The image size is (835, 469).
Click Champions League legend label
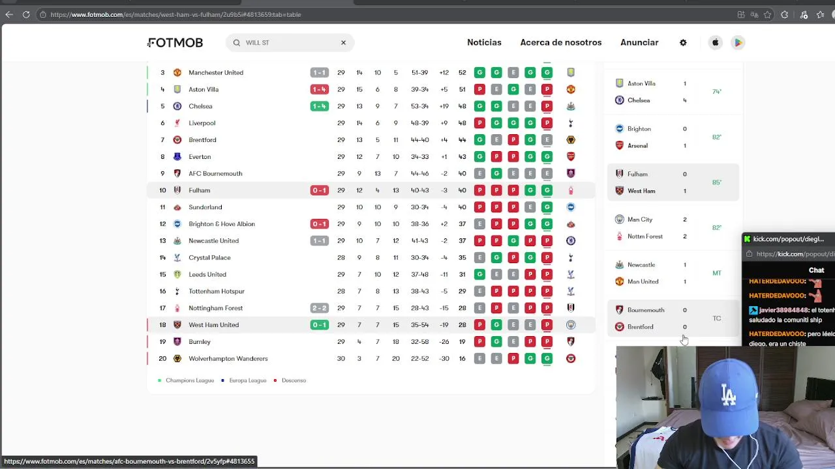[189, 380]
